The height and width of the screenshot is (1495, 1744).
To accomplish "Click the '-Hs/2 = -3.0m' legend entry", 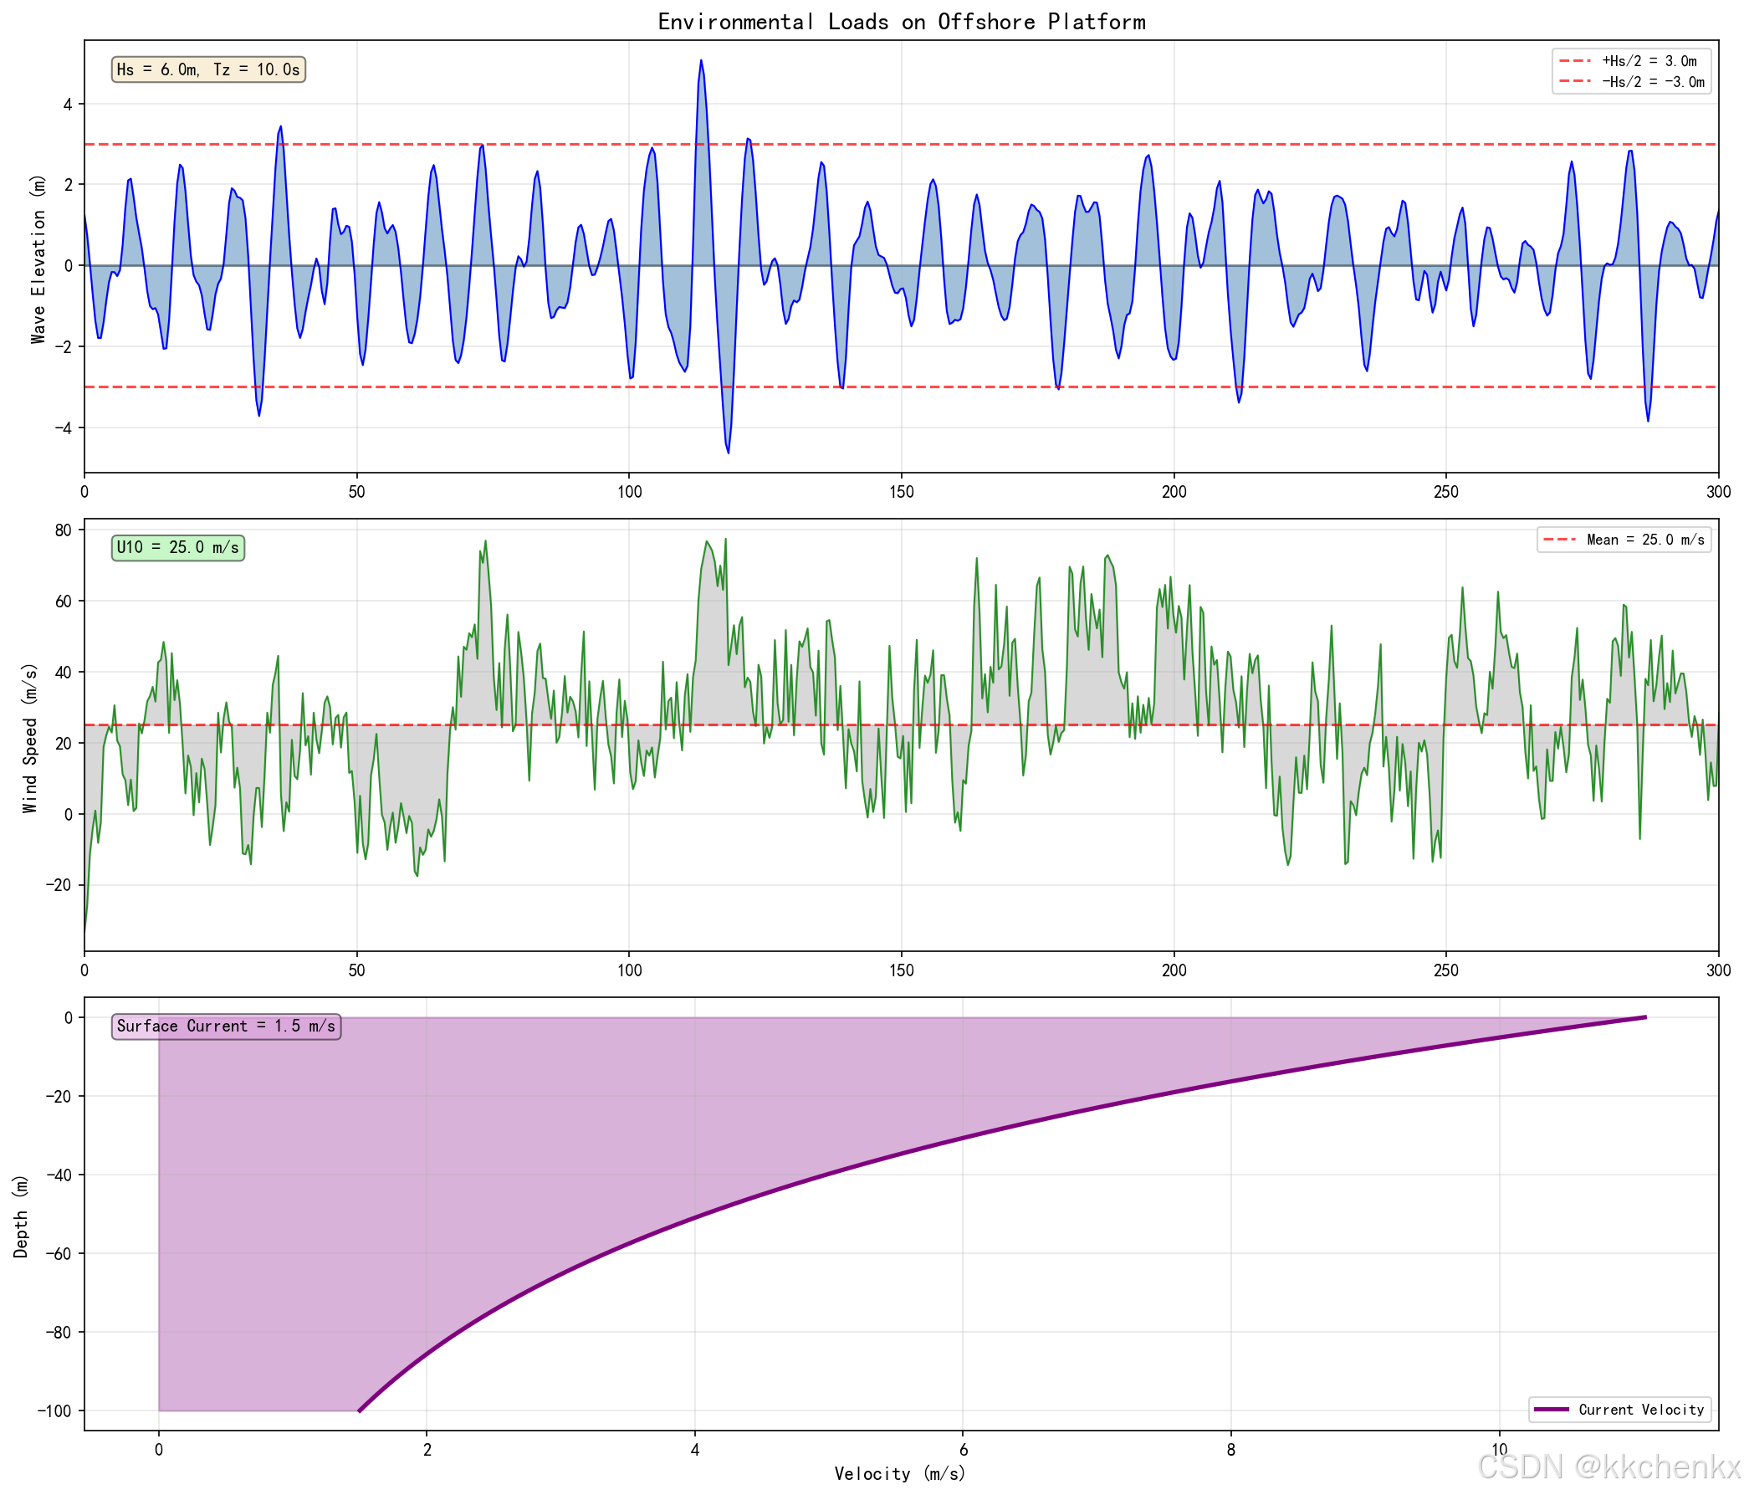I will [1652, 82].
